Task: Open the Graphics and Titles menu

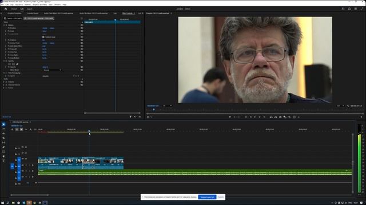Action: 39,5
